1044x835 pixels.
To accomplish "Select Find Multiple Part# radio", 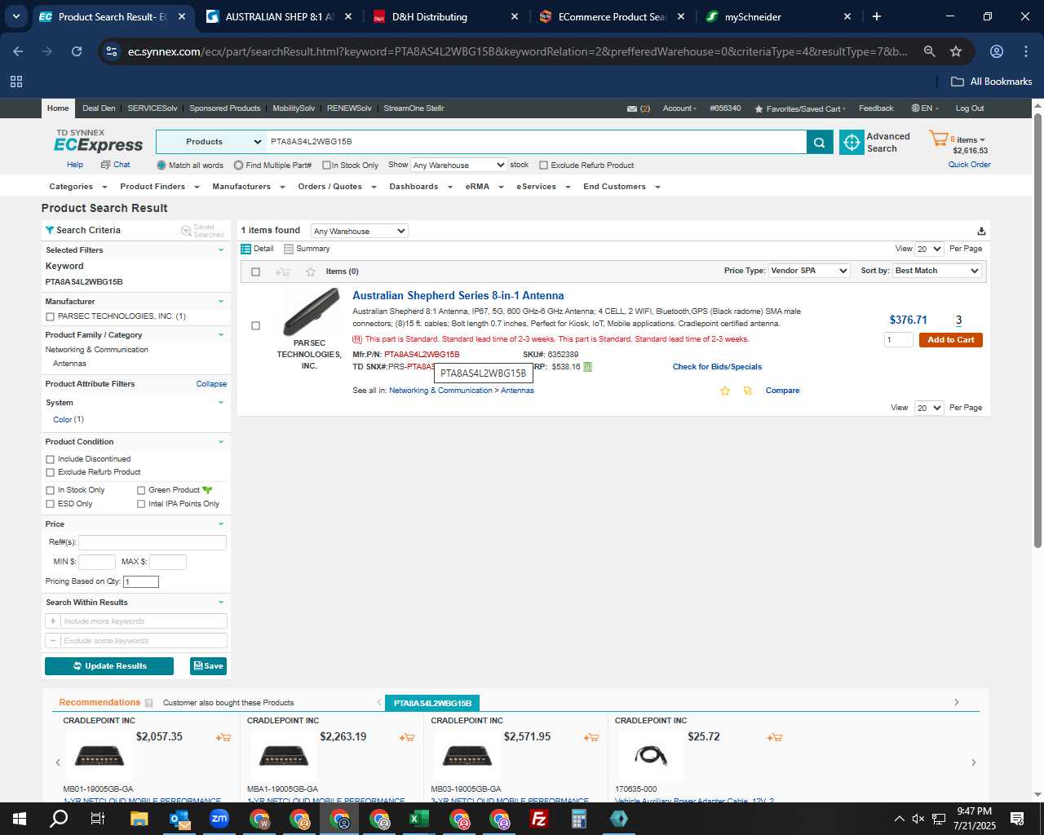I will (x=238, y=166).
